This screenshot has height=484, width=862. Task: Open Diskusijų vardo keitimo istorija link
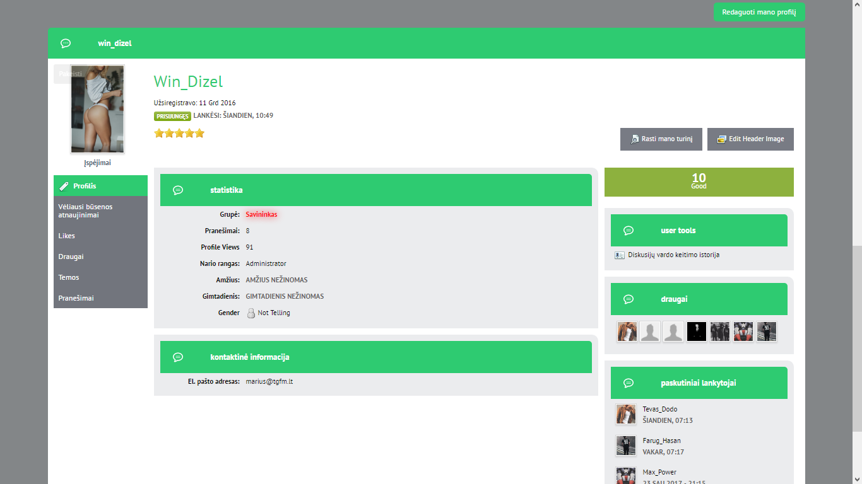pos(673,255)
